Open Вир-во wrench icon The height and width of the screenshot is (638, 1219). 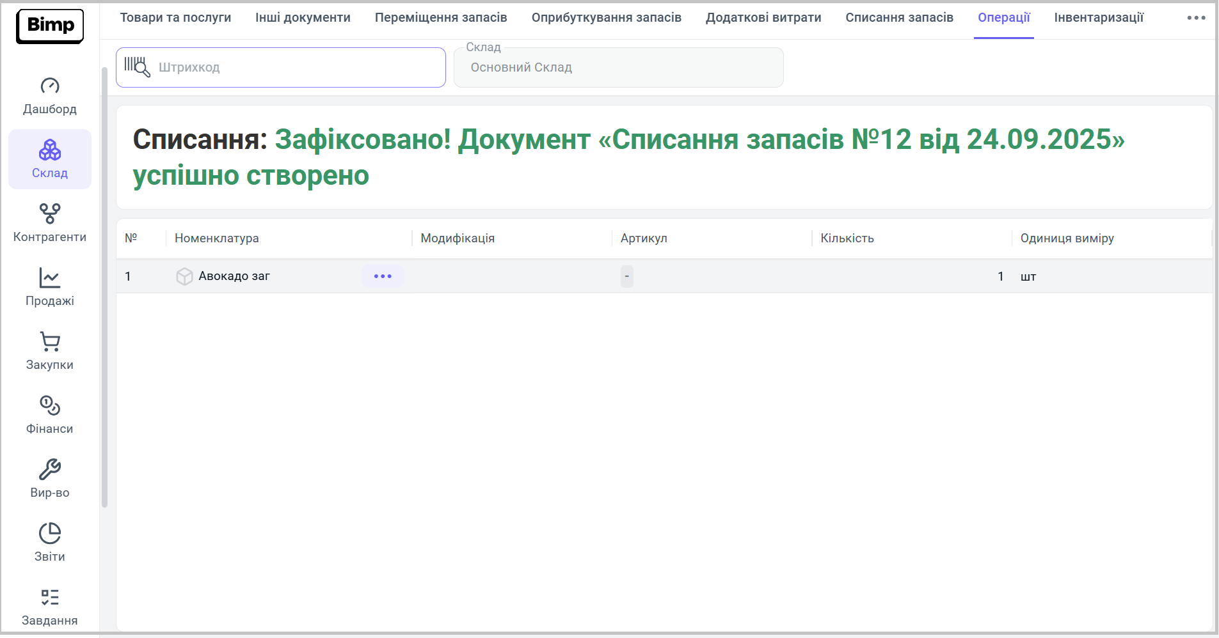coord(50,470)
